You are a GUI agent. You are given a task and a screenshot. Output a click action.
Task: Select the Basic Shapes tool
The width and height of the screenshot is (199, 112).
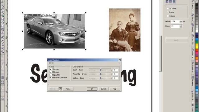(2, 30)
